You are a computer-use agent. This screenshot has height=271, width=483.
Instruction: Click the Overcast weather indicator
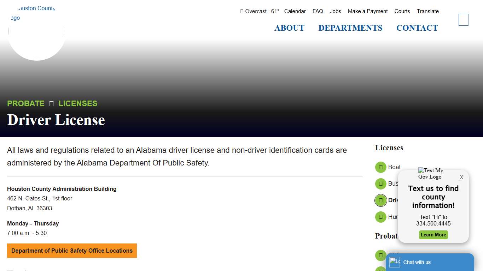point(260,11)
